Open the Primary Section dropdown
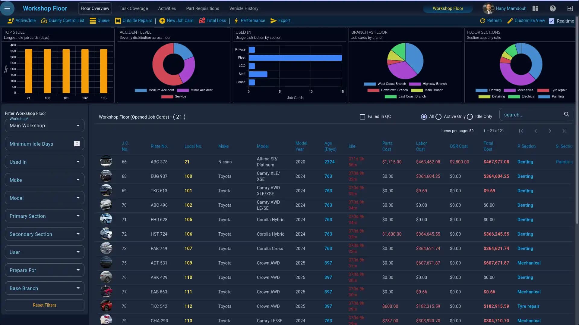This screenshot has height=325, width=579. click(45, 216)
